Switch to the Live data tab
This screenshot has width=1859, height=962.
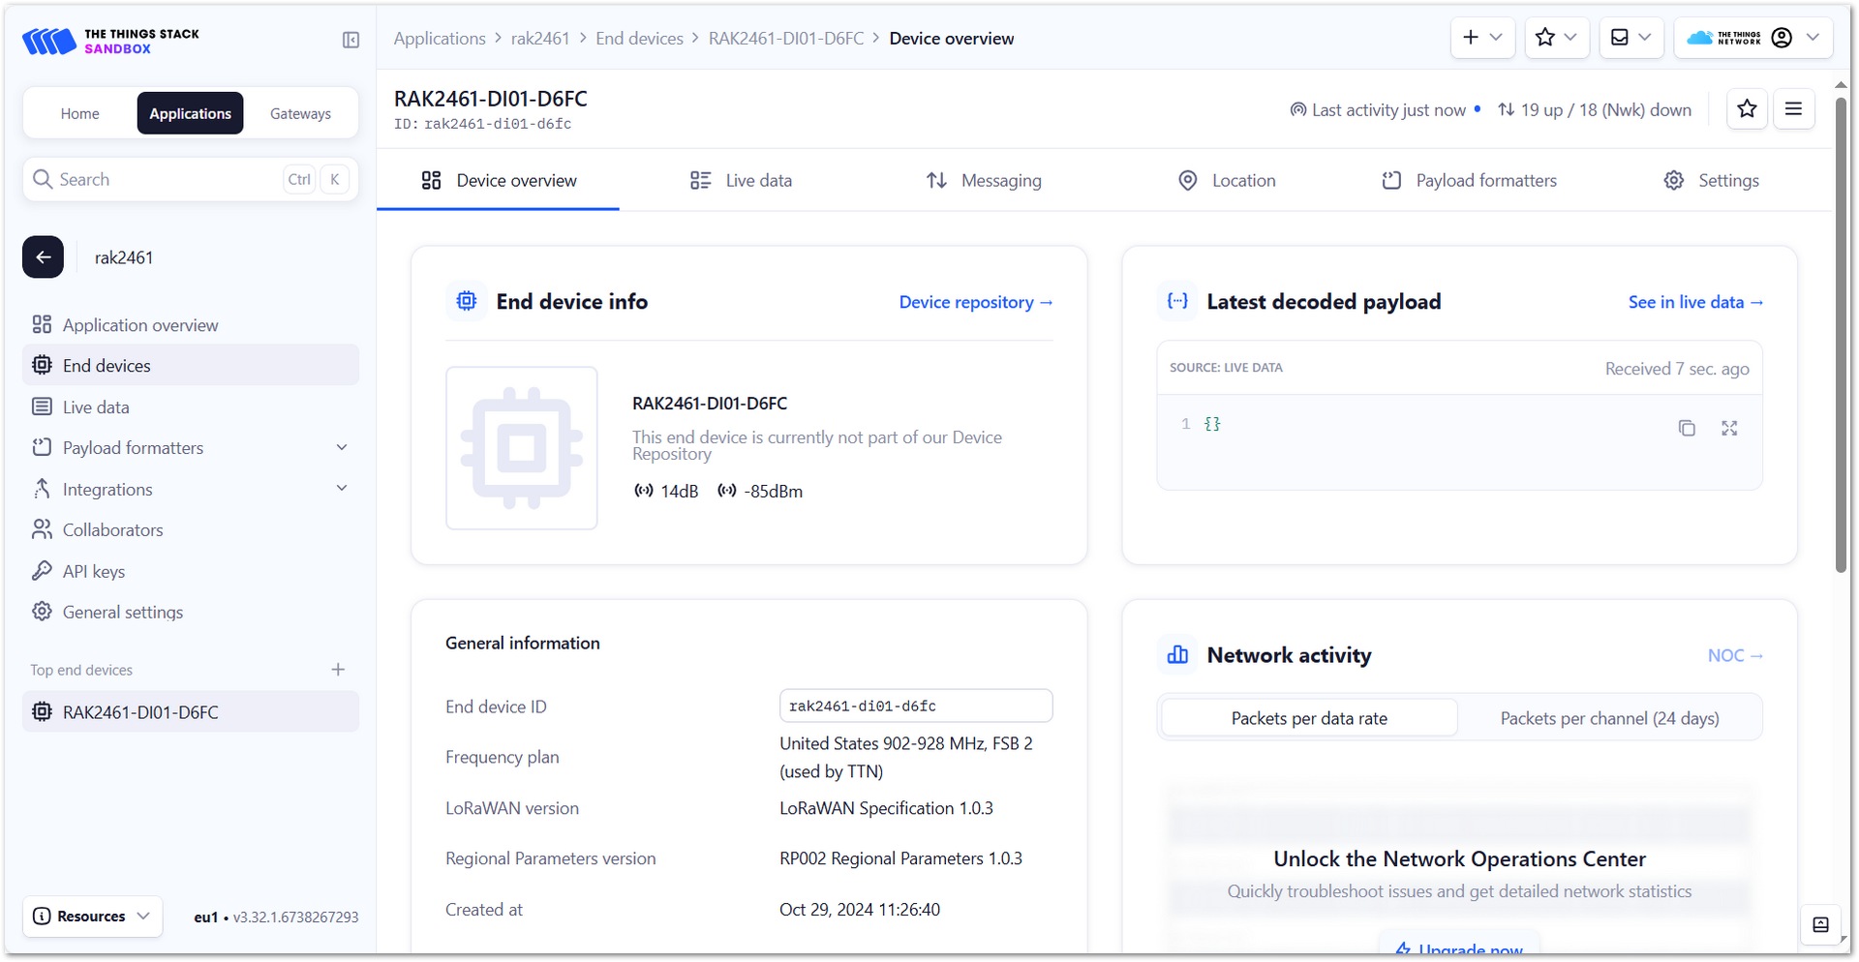pyautogui.click(x=741, y=181)
